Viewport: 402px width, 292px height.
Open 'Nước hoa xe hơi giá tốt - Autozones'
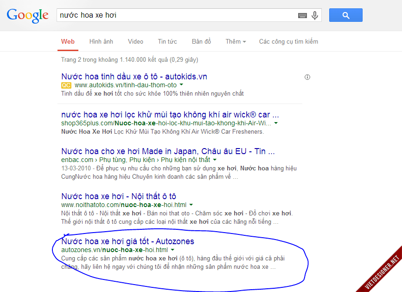tap(128, 241)
